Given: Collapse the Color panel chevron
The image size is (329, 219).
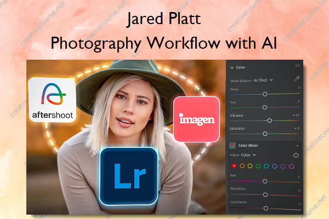Looking at the screenshot, I should point(232,67).
